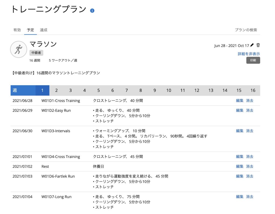Click the マラソン plan title

[x=43, y=44]
